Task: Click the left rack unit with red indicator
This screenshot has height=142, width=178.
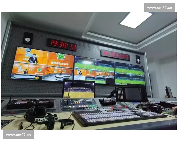Action: pos(30,104)
